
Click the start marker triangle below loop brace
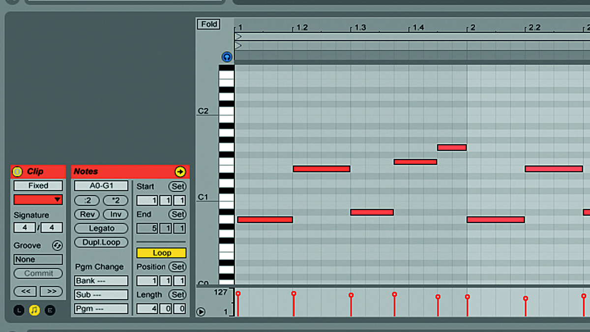coord(238,46)
